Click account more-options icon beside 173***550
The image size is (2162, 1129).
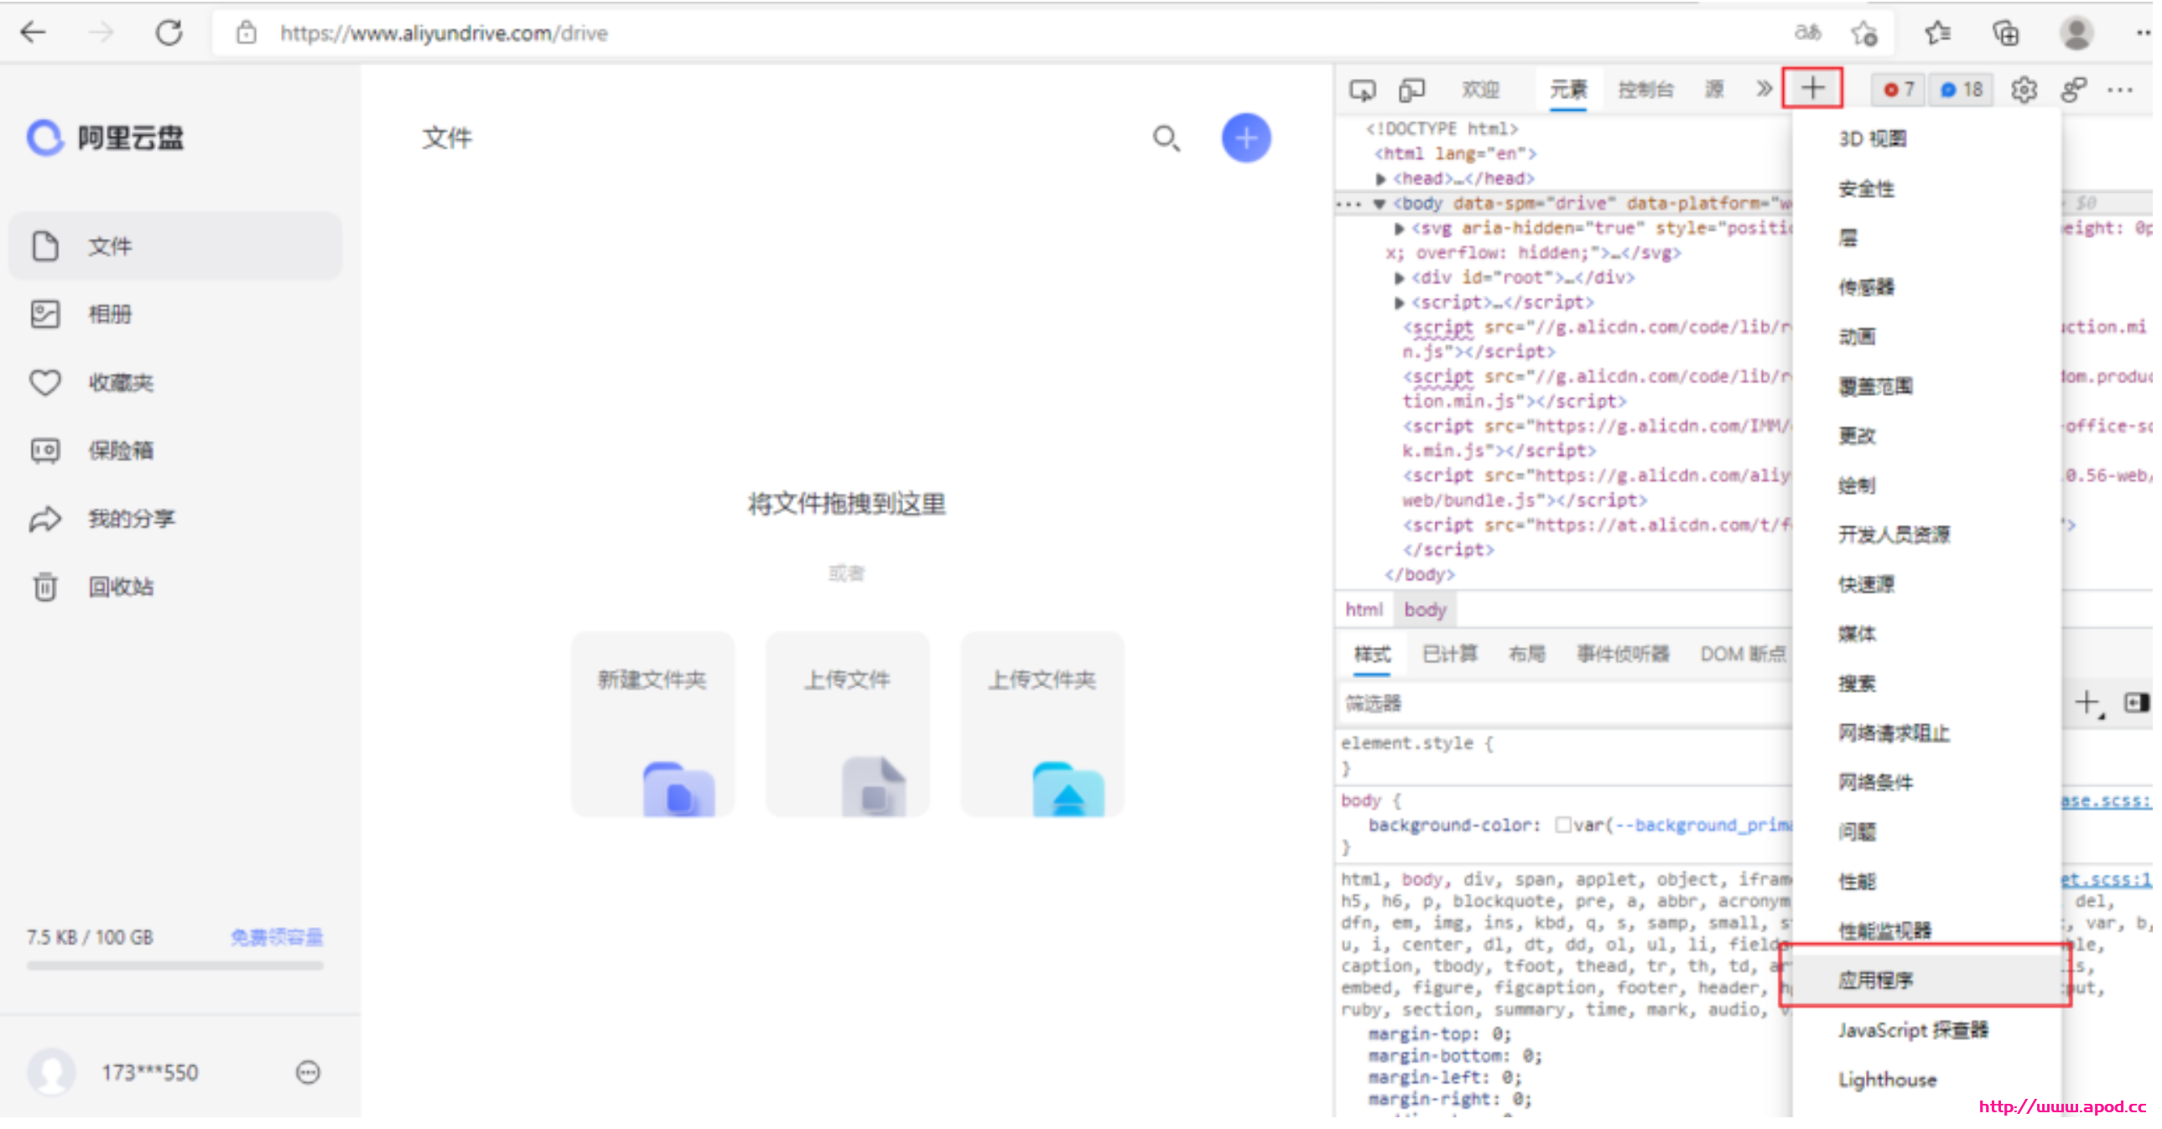click(308, 1072)
